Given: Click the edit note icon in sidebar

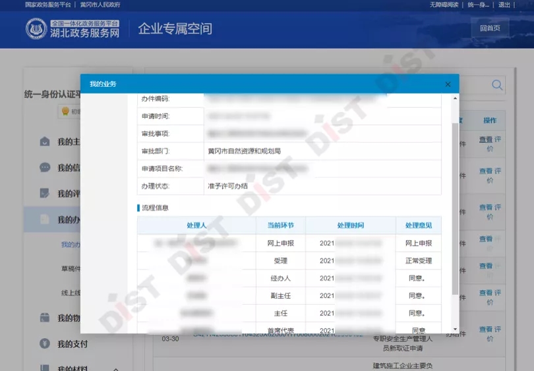Looking at the screenshot, I should tap(44, 193).
